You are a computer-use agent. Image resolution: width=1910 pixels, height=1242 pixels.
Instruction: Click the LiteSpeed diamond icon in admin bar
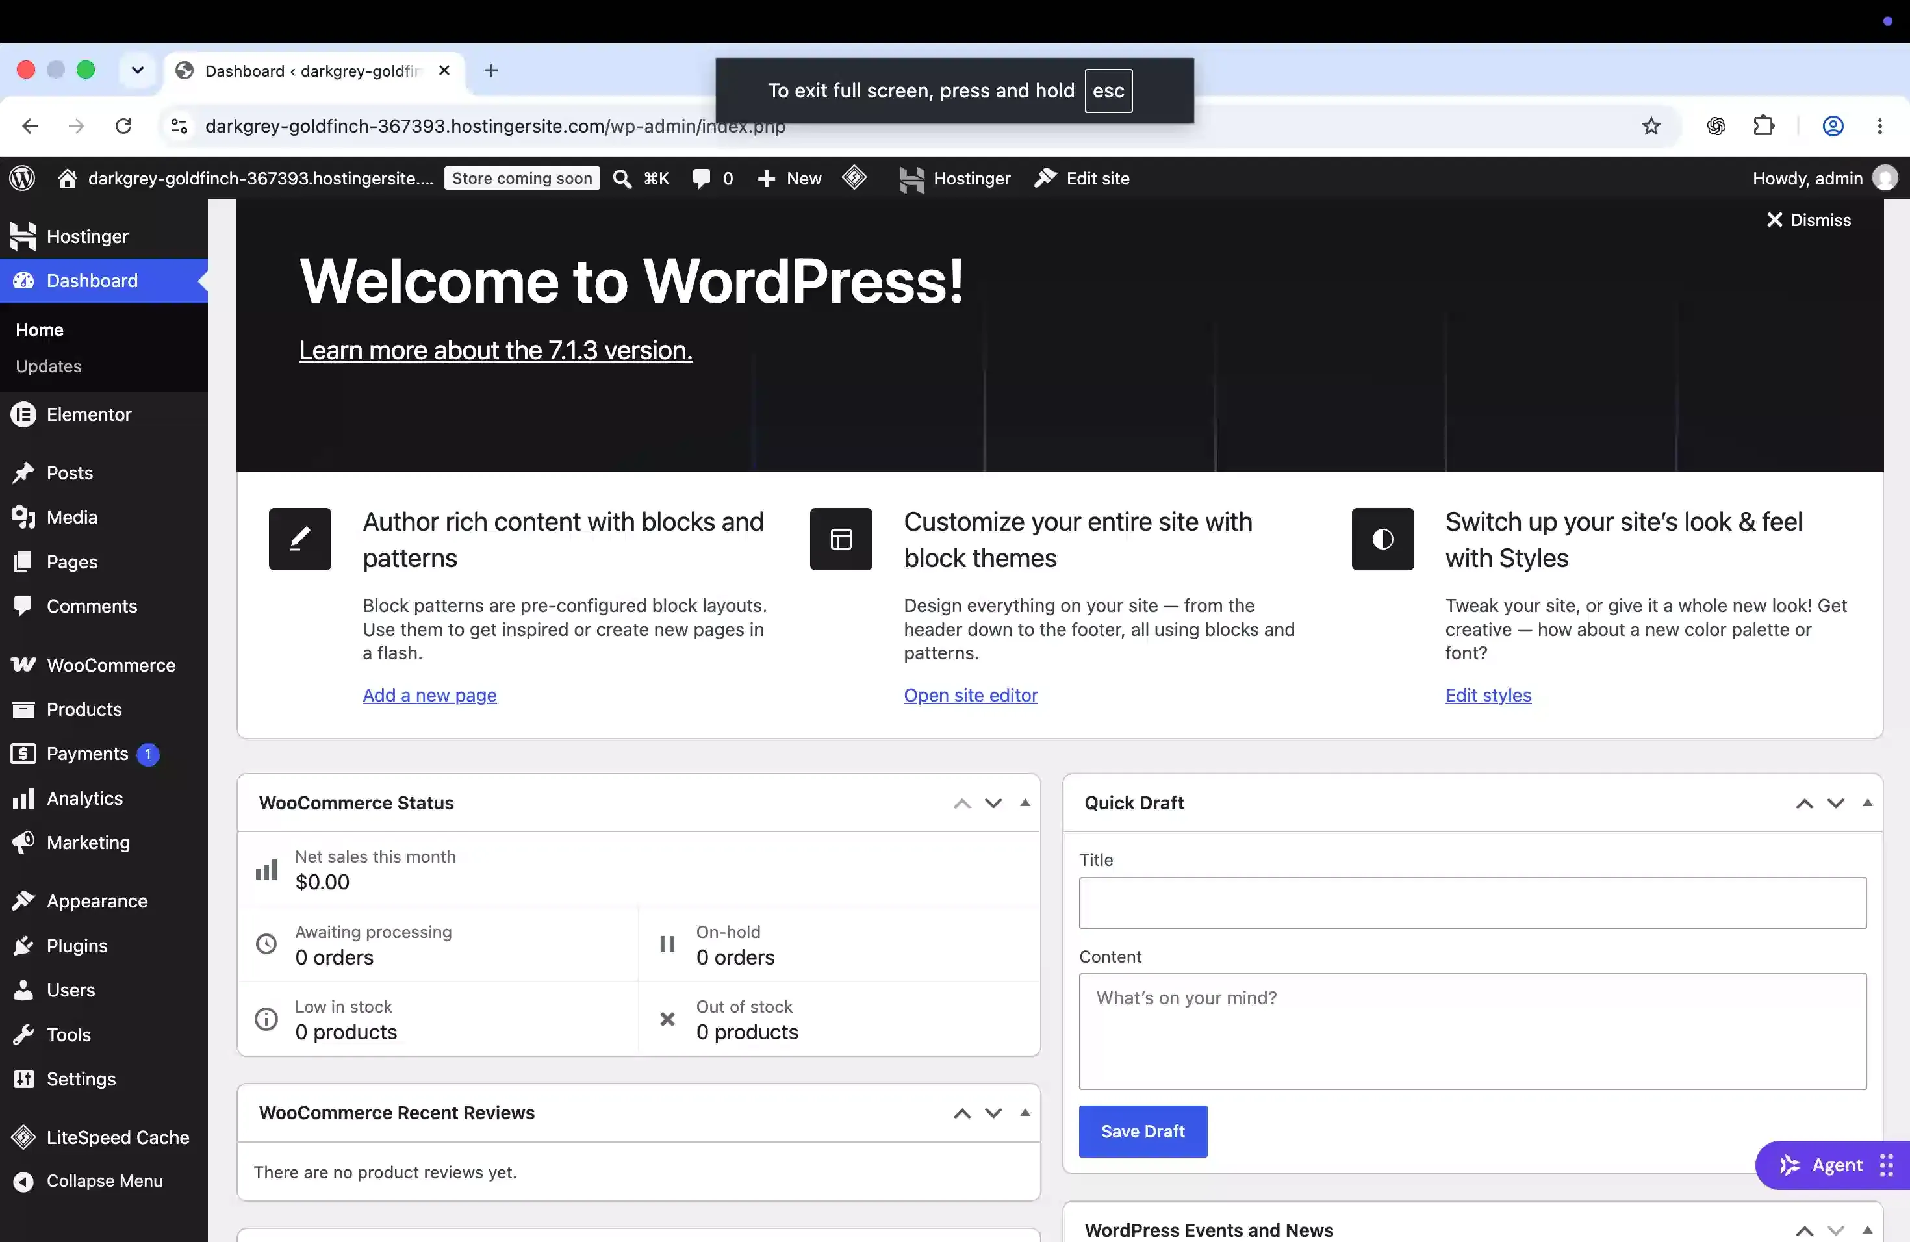coord(854,177)
